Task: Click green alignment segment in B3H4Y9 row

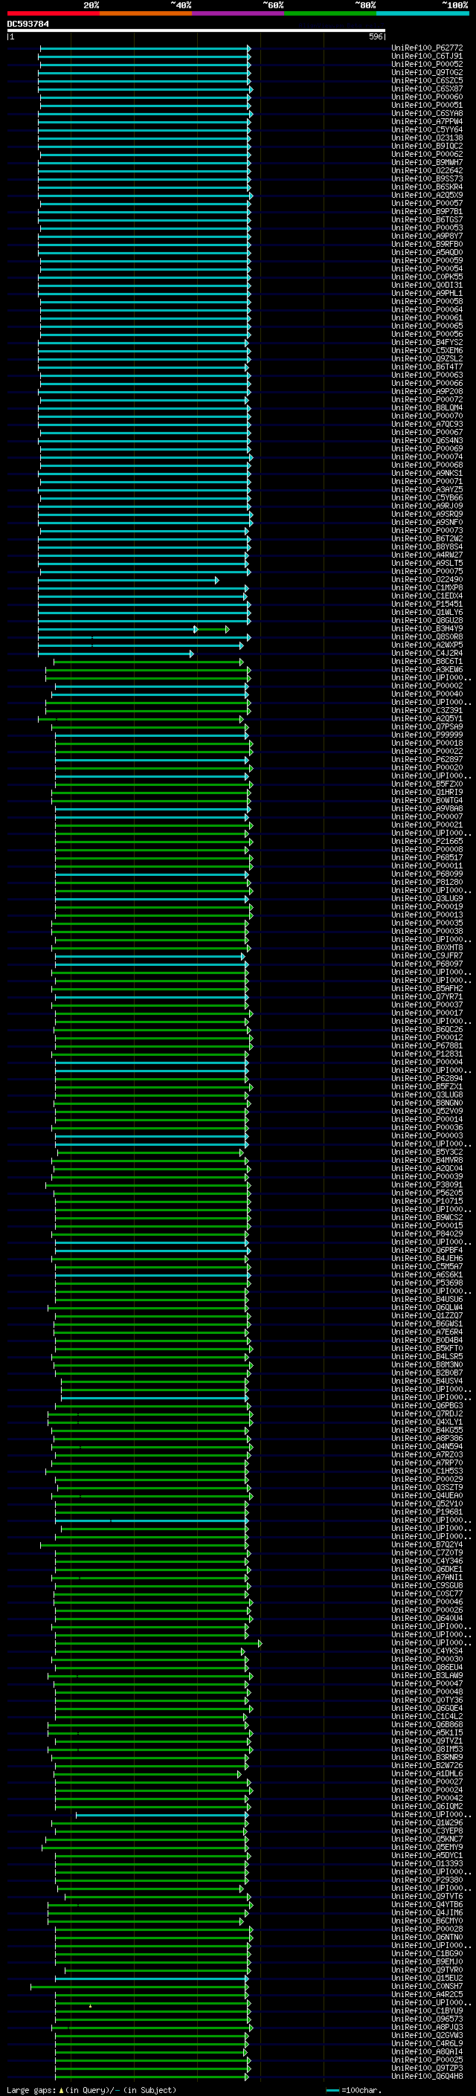Action: click(213, 629)
